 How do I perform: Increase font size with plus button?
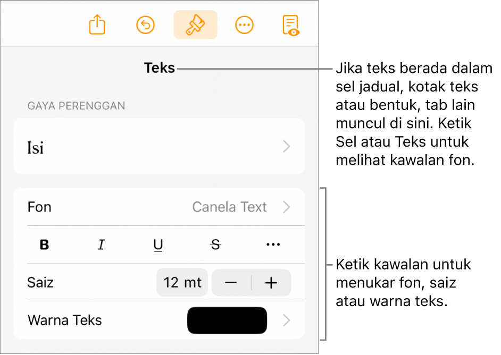(271, 283)
